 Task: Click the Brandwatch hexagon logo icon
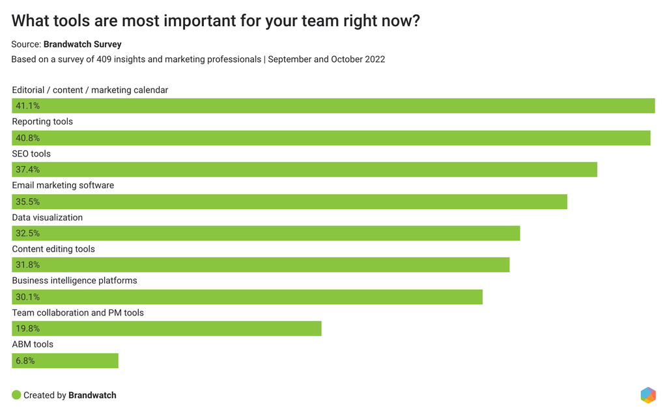647,395
